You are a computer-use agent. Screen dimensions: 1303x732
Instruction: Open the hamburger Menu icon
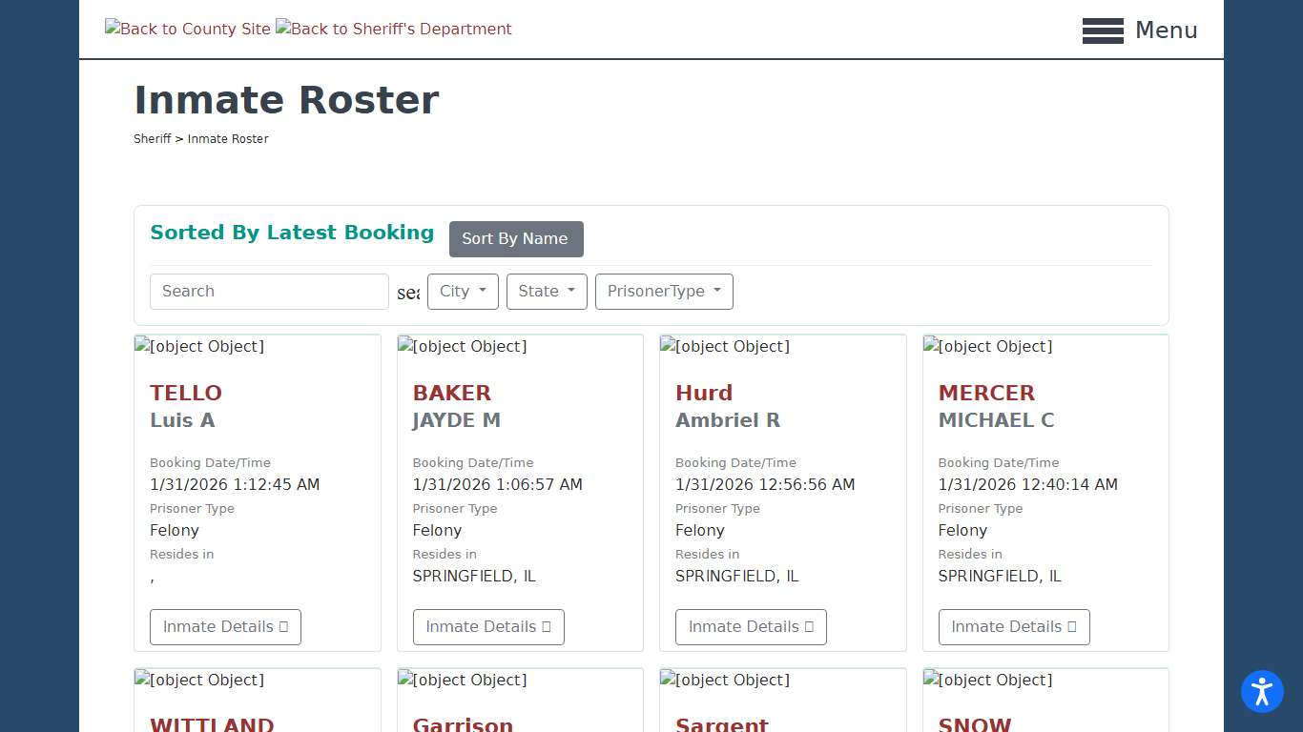pos(1103,30)
